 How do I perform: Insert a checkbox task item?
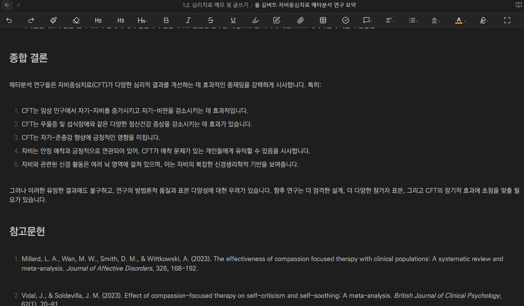point(346,20)
